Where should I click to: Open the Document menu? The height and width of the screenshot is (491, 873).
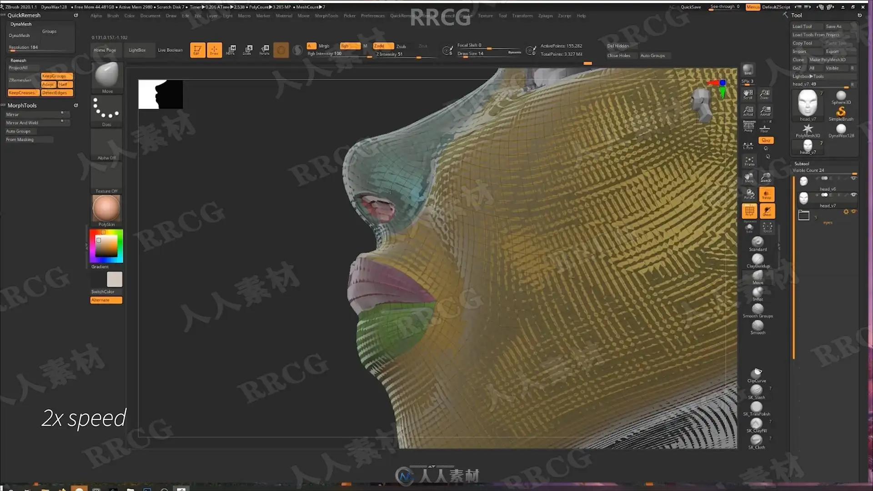point(150,15)
